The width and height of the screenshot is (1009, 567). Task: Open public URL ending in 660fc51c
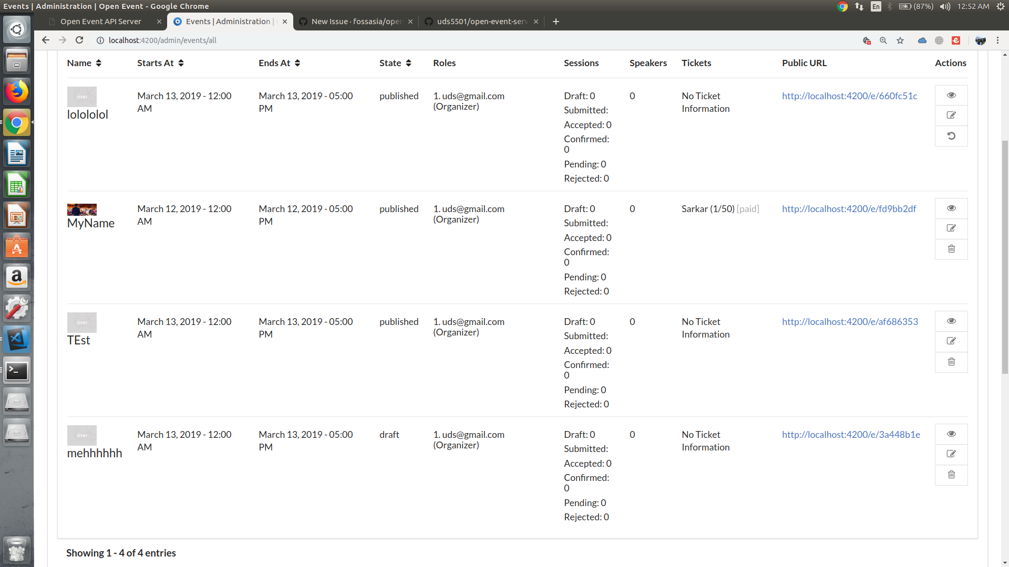coord(849,96)
